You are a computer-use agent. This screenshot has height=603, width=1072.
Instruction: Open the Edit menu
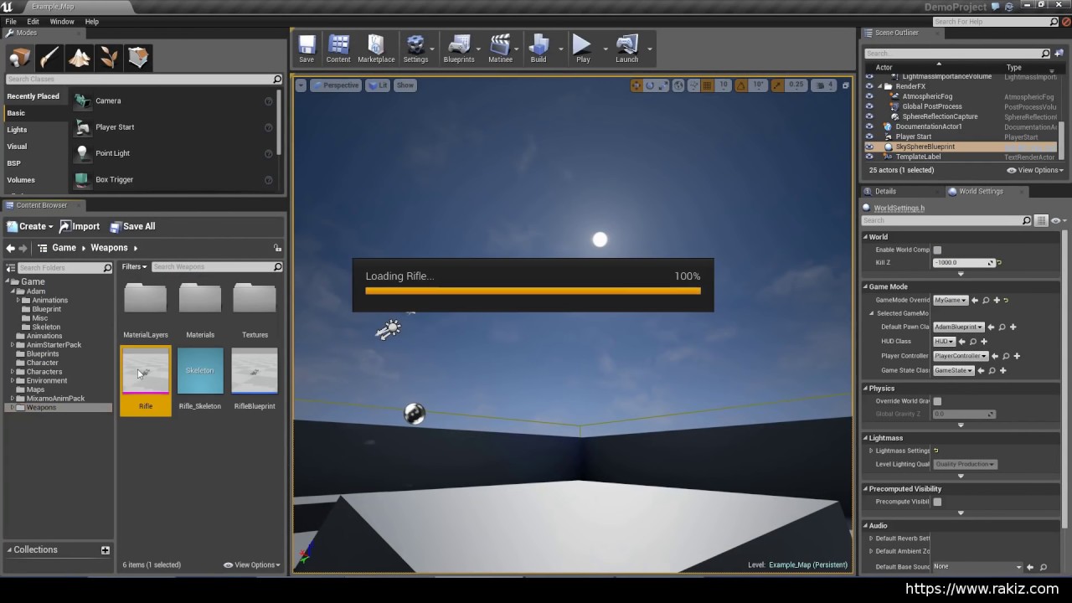[33, 22]
